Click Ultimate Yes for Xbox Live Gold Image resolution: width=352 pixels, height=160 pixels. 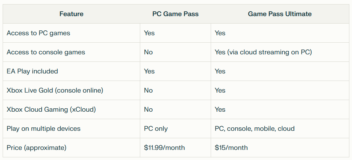point(220,90)
